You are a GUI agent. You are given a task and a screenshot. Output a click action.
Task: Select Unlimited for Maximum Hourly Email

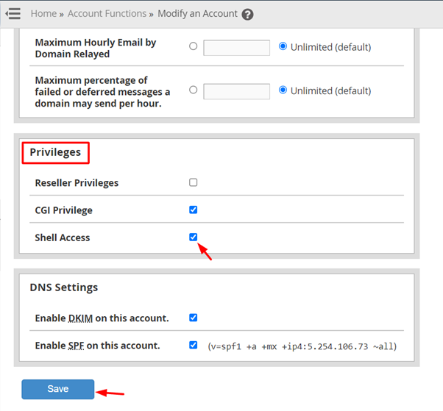(283, 46)
